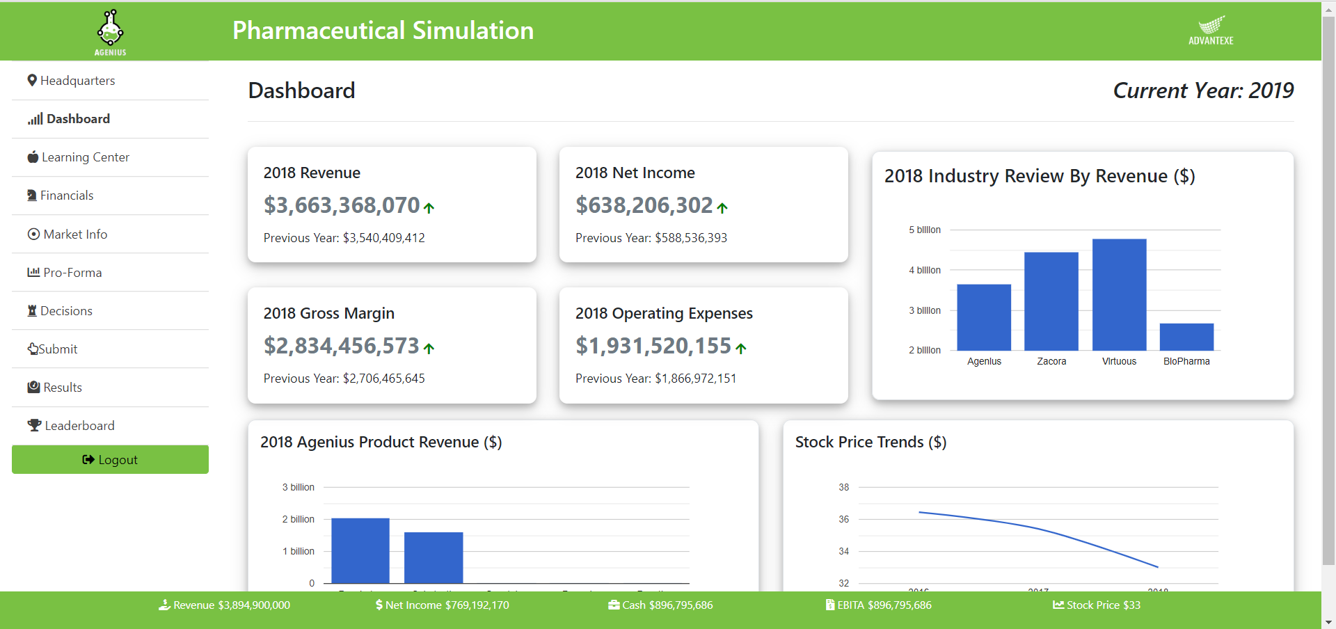The width and height of the screenshot is (1336, 629).
Task: Open the Leaderboard page
Action: click(x=78, y=425)
